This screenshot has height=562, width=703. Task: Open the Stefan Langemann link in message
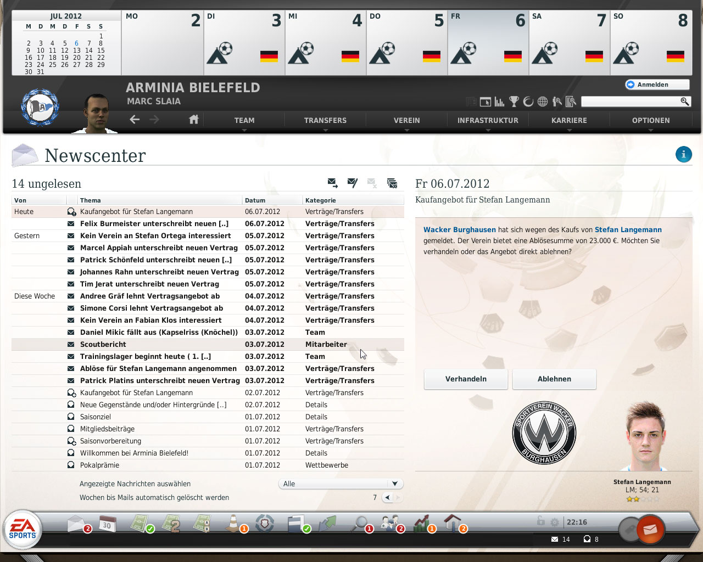(x=628, y=230)
